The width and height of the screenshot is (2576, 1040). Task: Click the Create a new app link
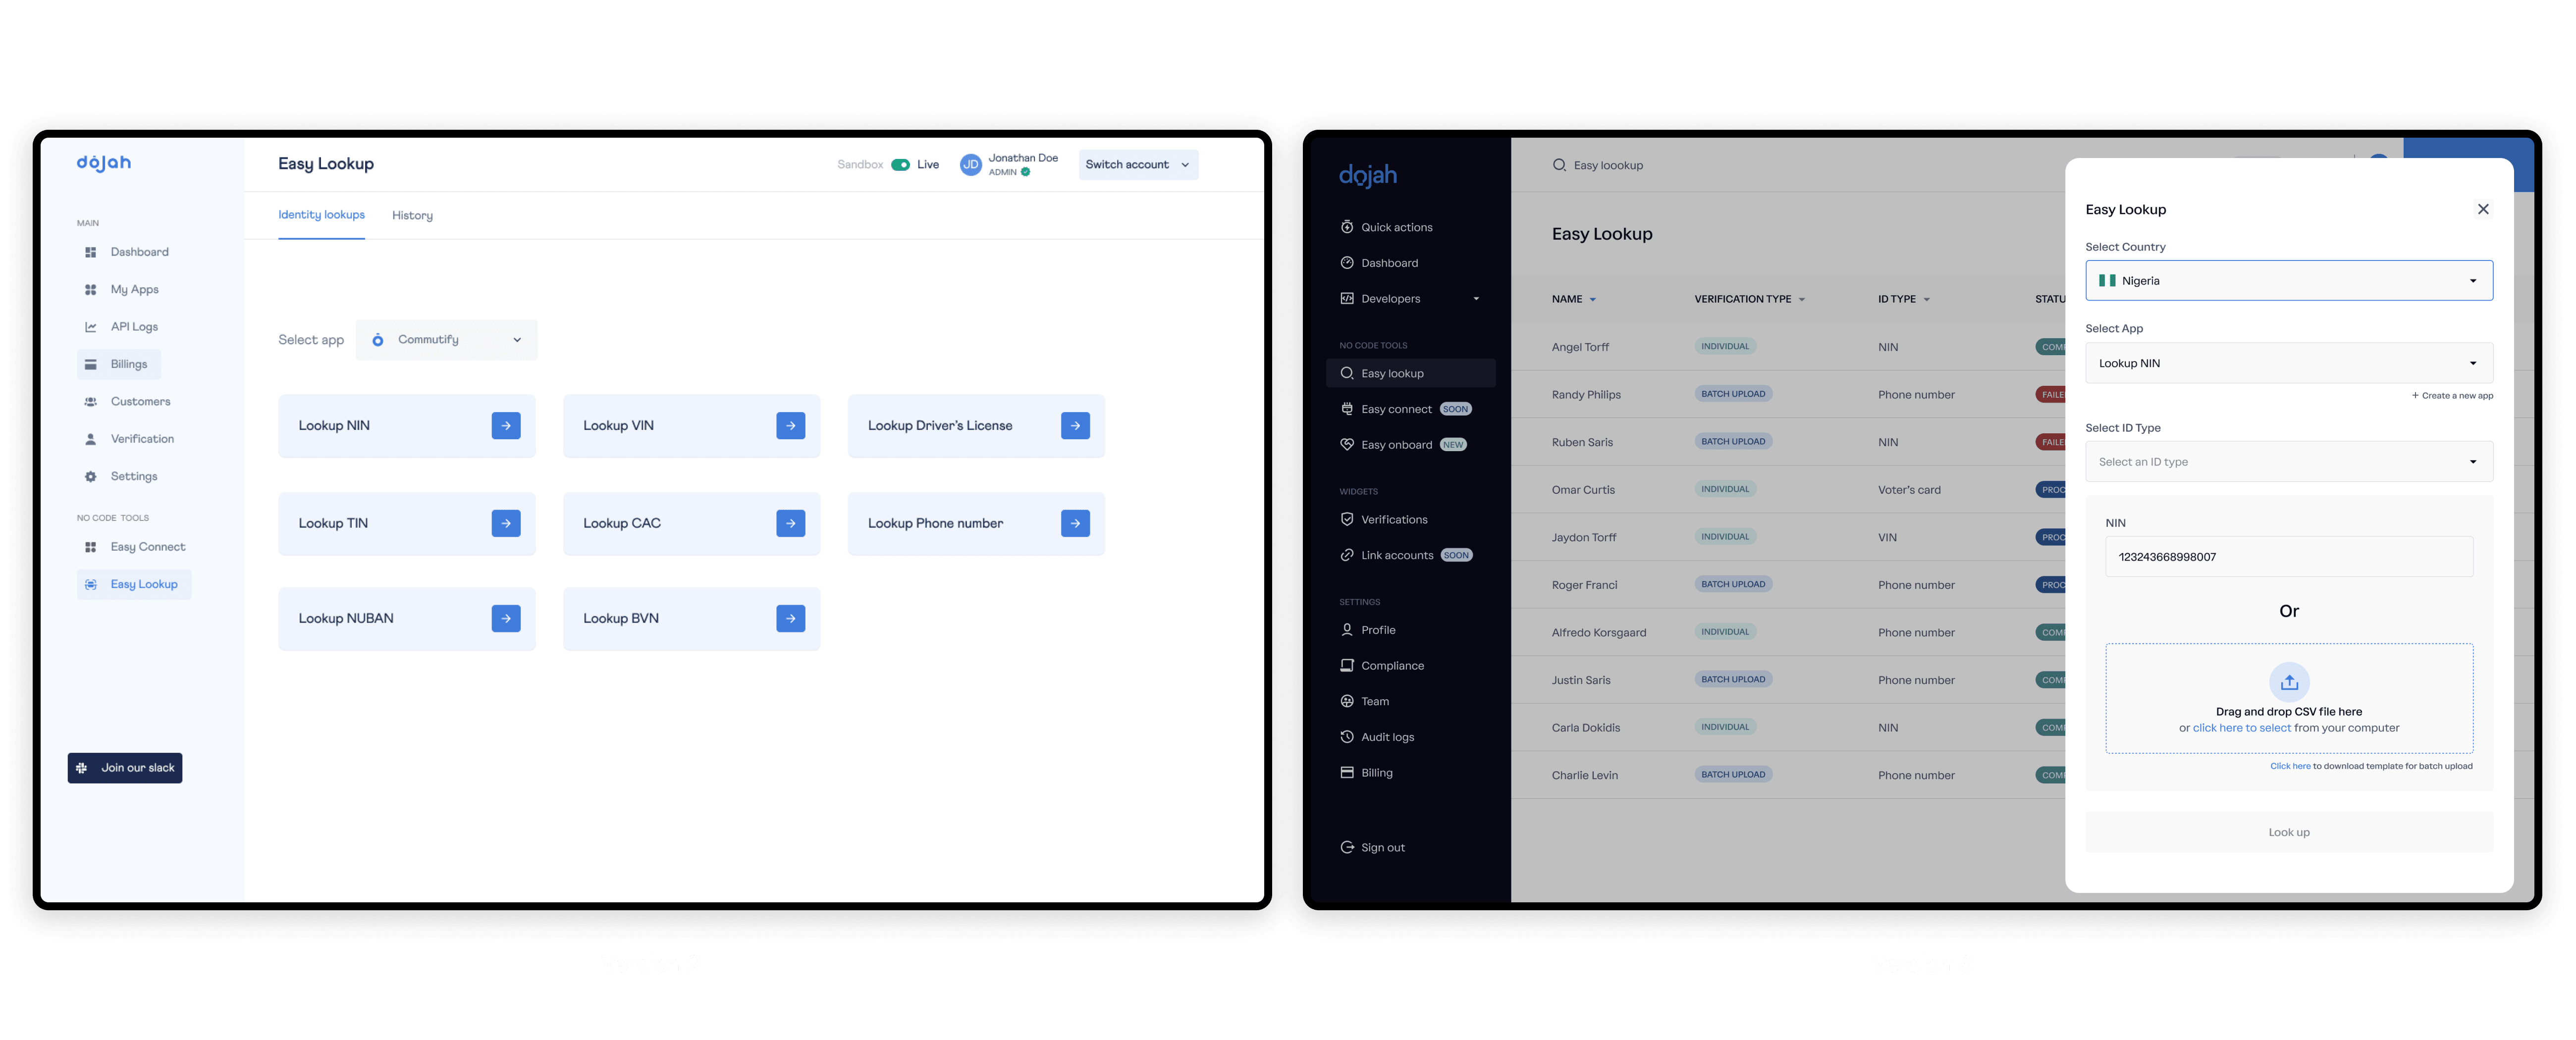[2452, 396]
